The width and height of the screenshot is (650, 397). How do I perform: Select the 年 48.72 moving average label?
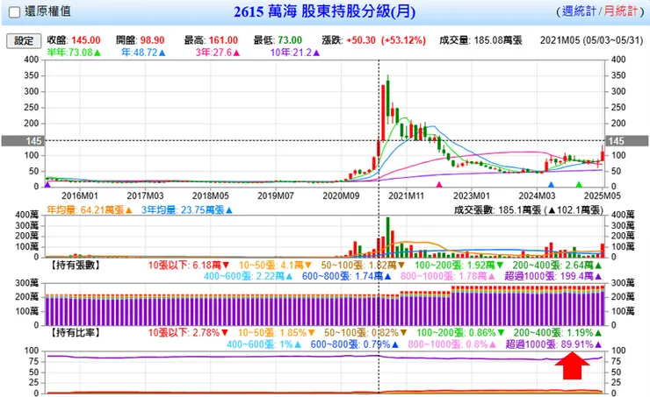click(143, 53)
